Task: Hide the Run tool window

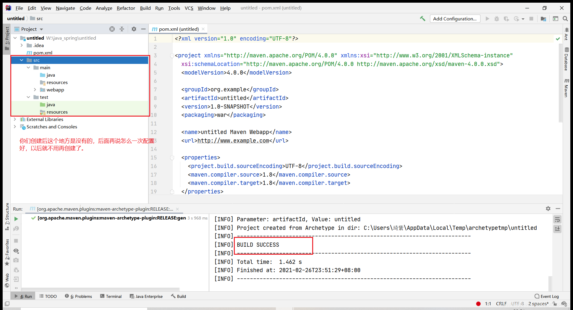Action: (x=558, y=209)
